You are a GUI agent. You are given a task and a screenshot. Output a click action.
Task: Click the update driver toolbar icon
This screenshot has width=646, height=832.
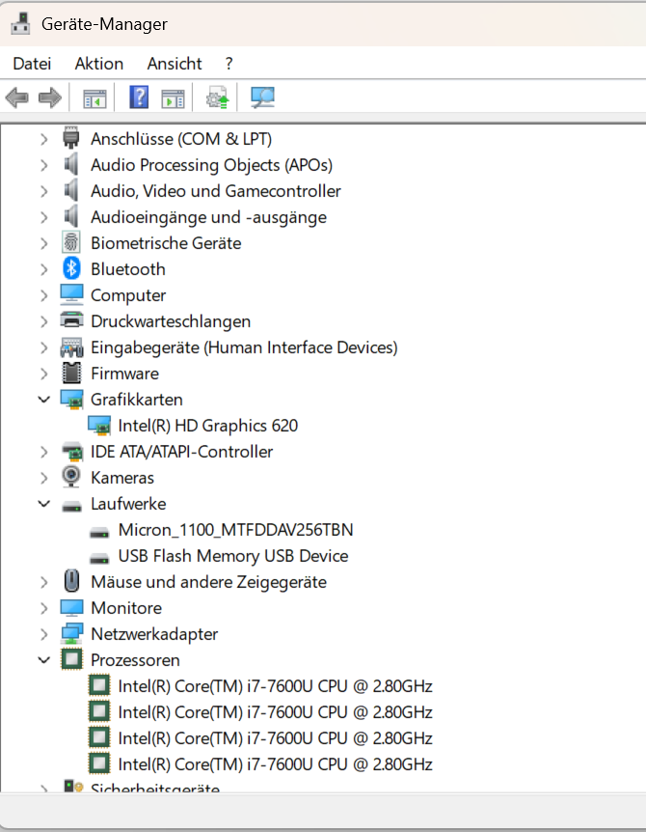(217, 97)
